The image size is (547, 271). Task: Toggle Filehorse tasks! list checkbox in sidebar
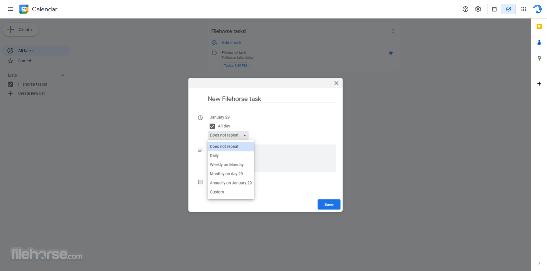coord(10,84)
